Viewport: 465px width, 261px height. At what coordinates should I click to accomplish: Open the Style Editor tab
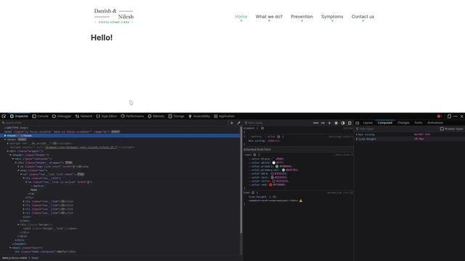pos(107,116)
